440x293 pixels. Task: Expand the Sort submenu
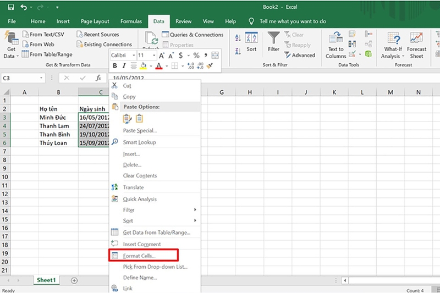tap(155, 220)
